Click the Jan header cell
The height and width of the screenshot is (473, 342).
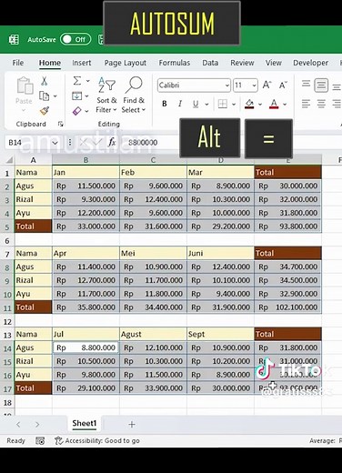(x=85, y=172)
